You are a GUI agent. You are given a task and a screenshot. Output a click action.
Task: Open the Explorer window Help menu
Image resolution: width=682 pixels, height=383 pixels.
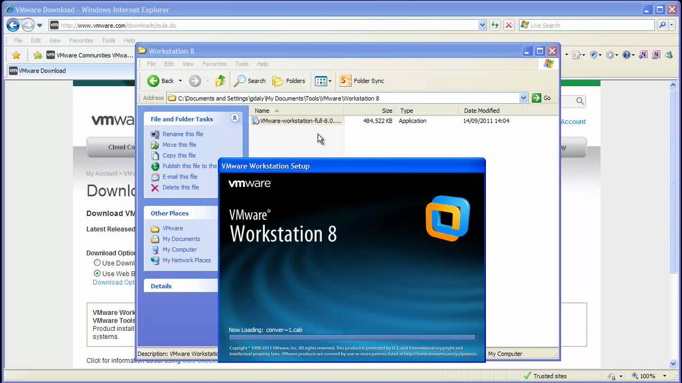[262, 64]
